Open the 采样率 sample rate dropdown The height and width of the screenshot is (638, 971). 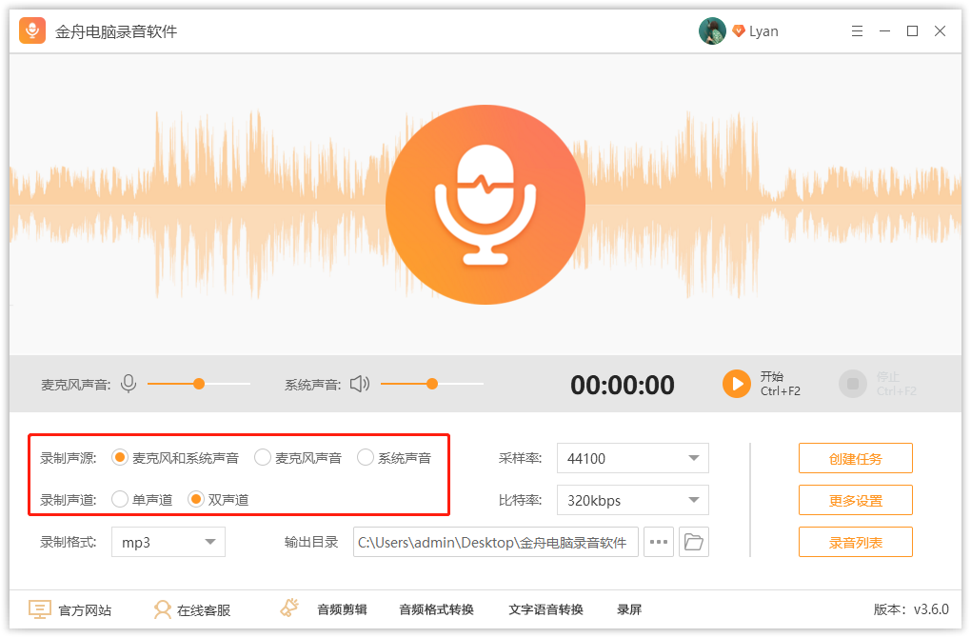click(x=632, y=457)
